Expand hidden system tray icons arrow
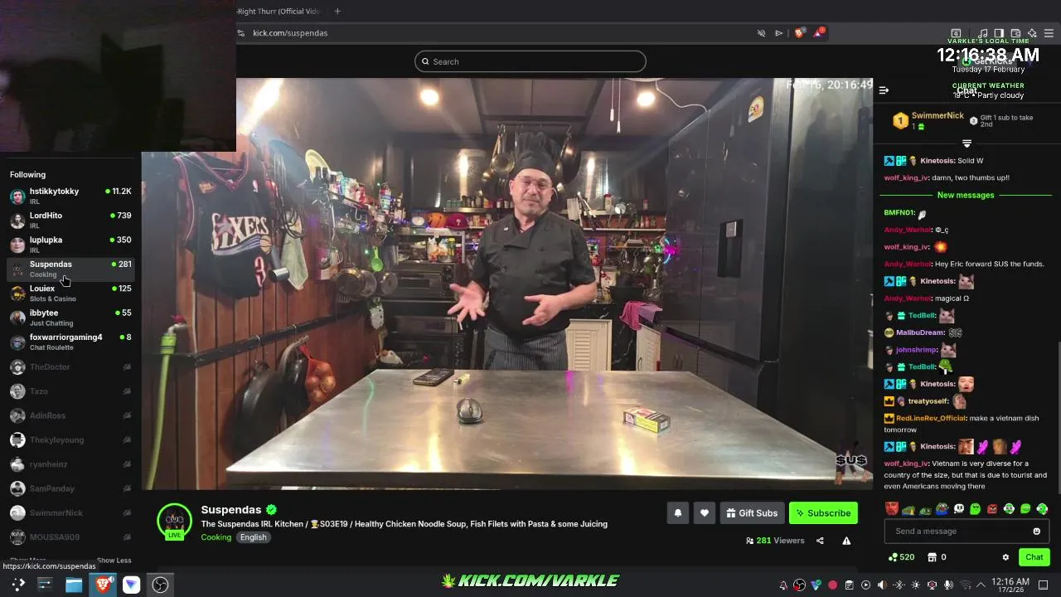The image size is (1061, 597). pos(981,585)
